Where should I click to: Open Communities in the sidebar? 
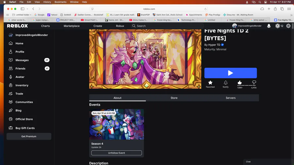[x=24, y=102]
